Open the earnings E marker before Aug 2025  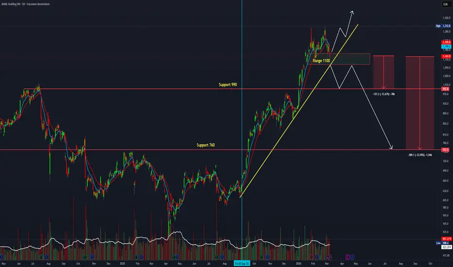[x=216, y=257]
